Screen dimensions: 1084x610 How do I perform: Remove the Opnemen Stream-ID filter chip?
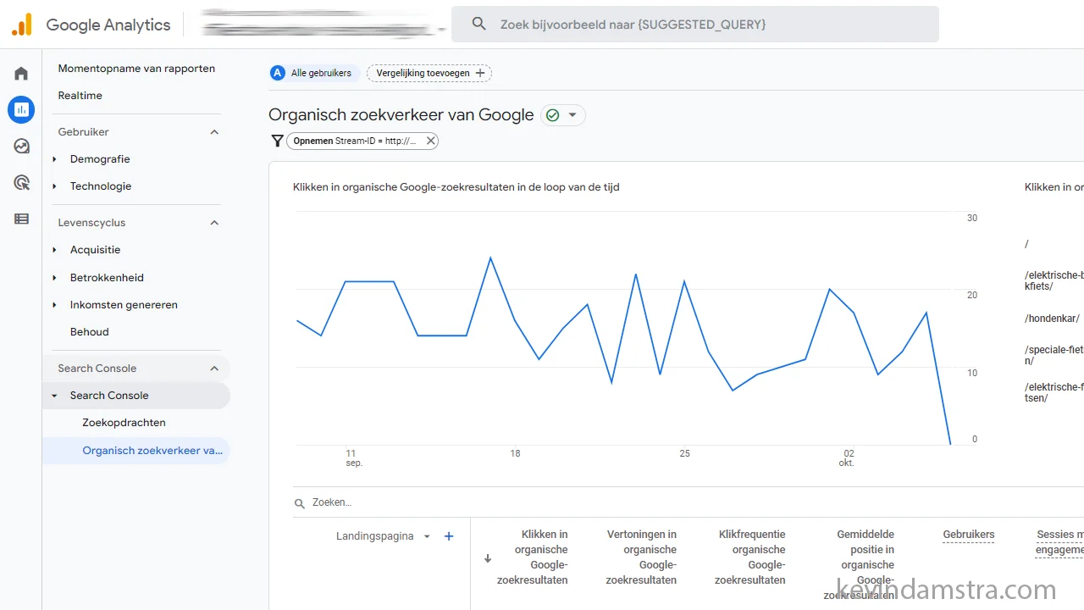coord(430,141)
